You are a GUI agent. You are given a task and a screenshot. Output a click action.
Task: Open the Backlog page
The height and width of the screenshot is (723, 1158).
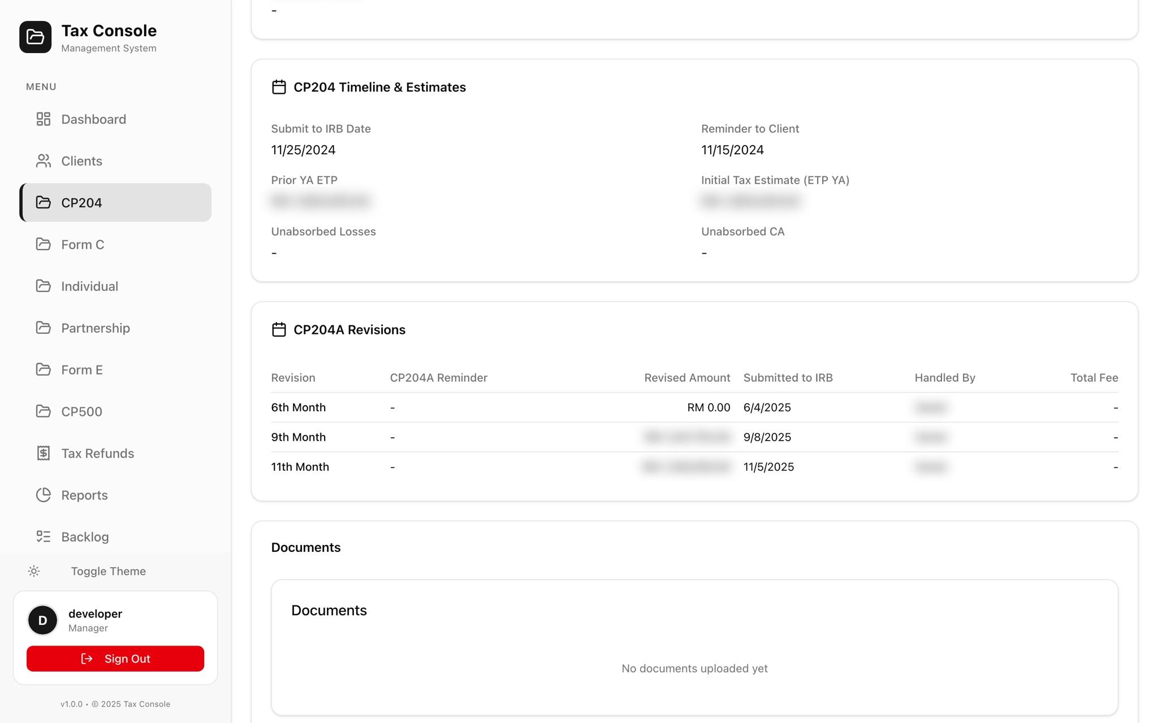(x=115, y=537)
